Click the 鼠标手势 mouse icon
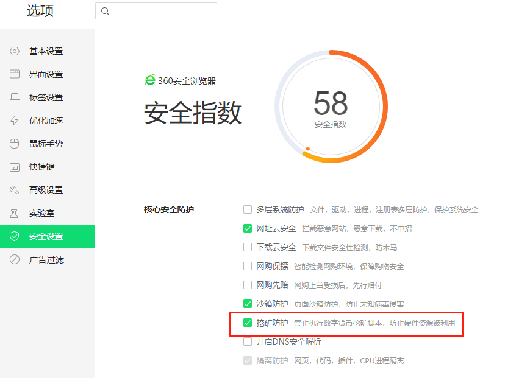This screenshot has width=505, height=378. (x=15, y=144)
